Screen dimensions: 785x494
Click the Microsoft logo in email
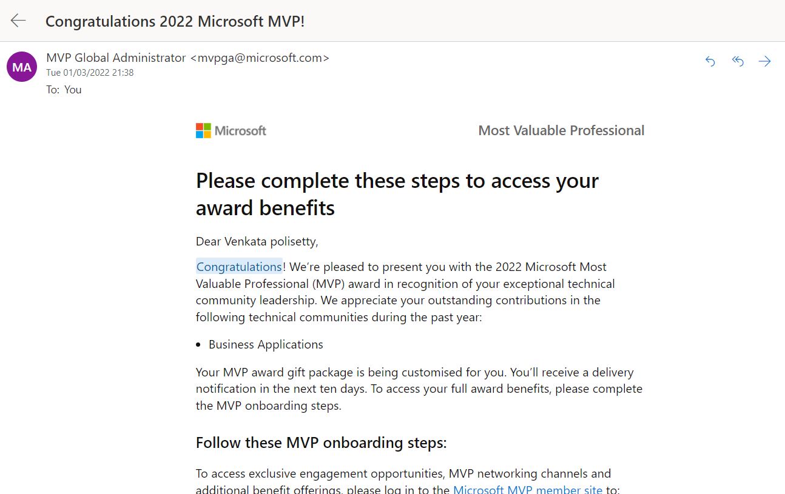point(231,131)
